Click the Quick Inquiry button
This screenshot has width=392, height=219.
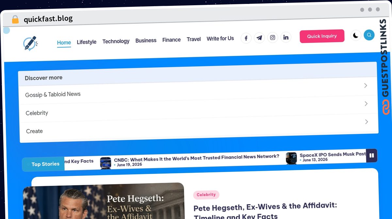click(x=322, y=36)
